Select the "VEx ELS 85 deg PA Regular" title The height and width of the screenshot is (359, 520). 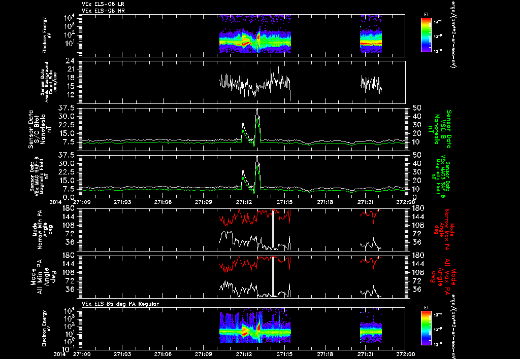(x=120, y=304)
